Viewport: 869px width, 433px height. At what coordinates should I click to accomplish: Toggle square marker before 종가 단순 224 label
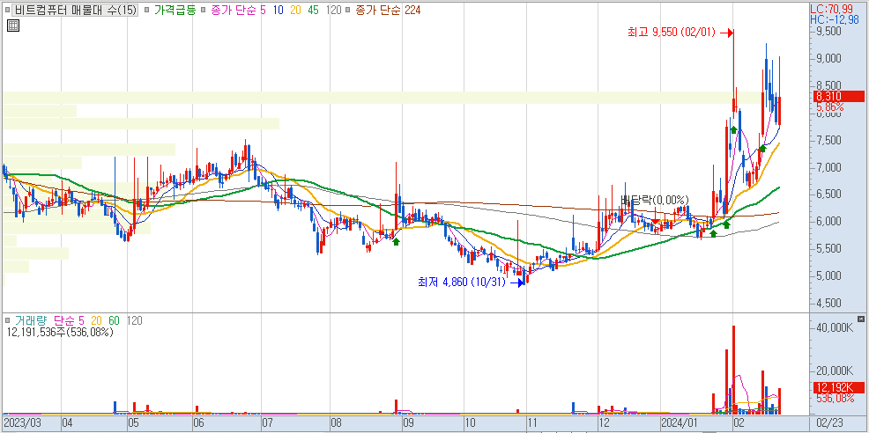pyautogui.click(x=349, y=10)
